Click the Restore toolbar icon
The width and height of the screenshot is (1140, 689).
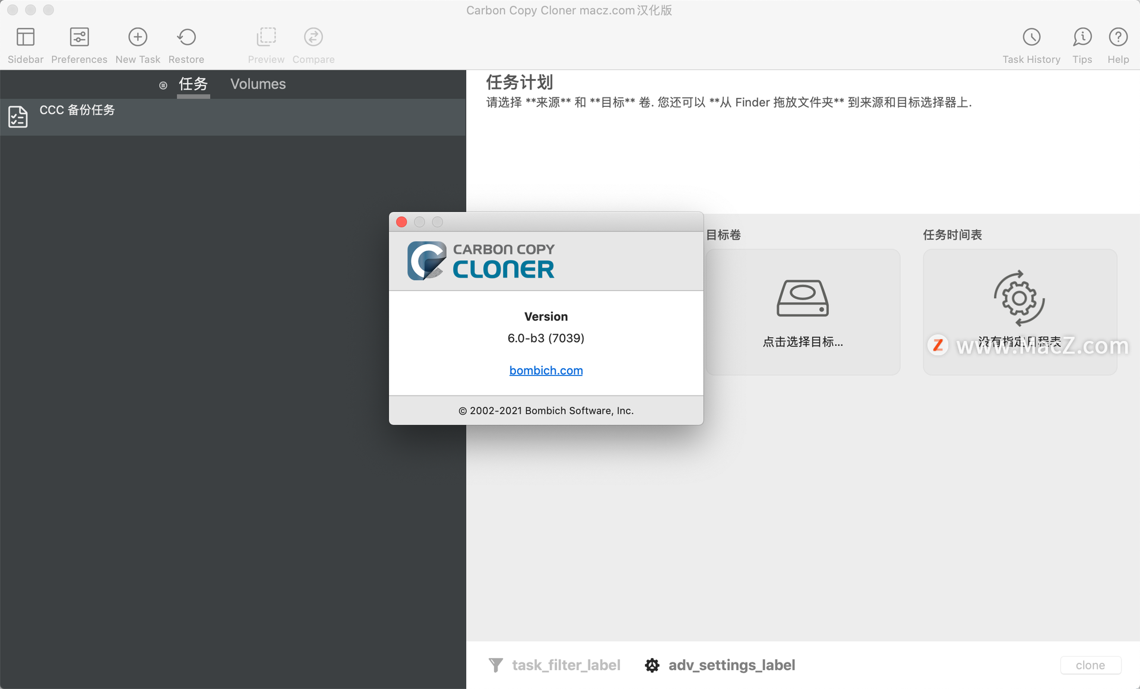click(186, 37)
